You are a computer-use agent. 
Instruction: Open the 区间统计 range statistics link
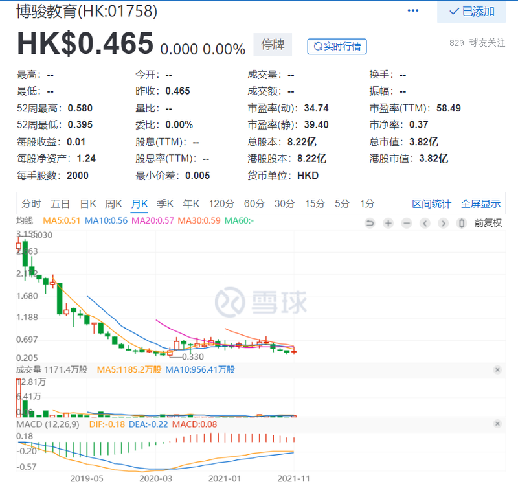[431, 203]
